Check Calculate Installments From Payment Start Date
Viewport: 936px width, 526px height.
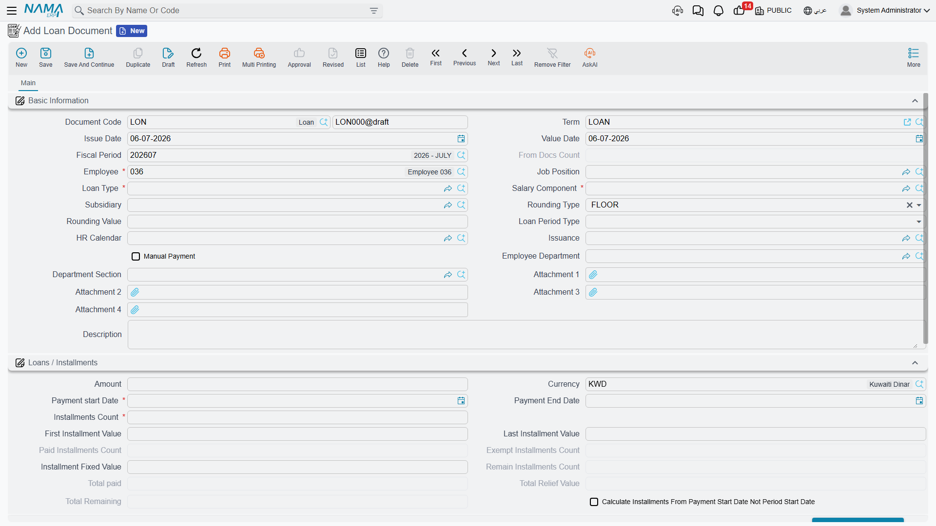point(594,502)
